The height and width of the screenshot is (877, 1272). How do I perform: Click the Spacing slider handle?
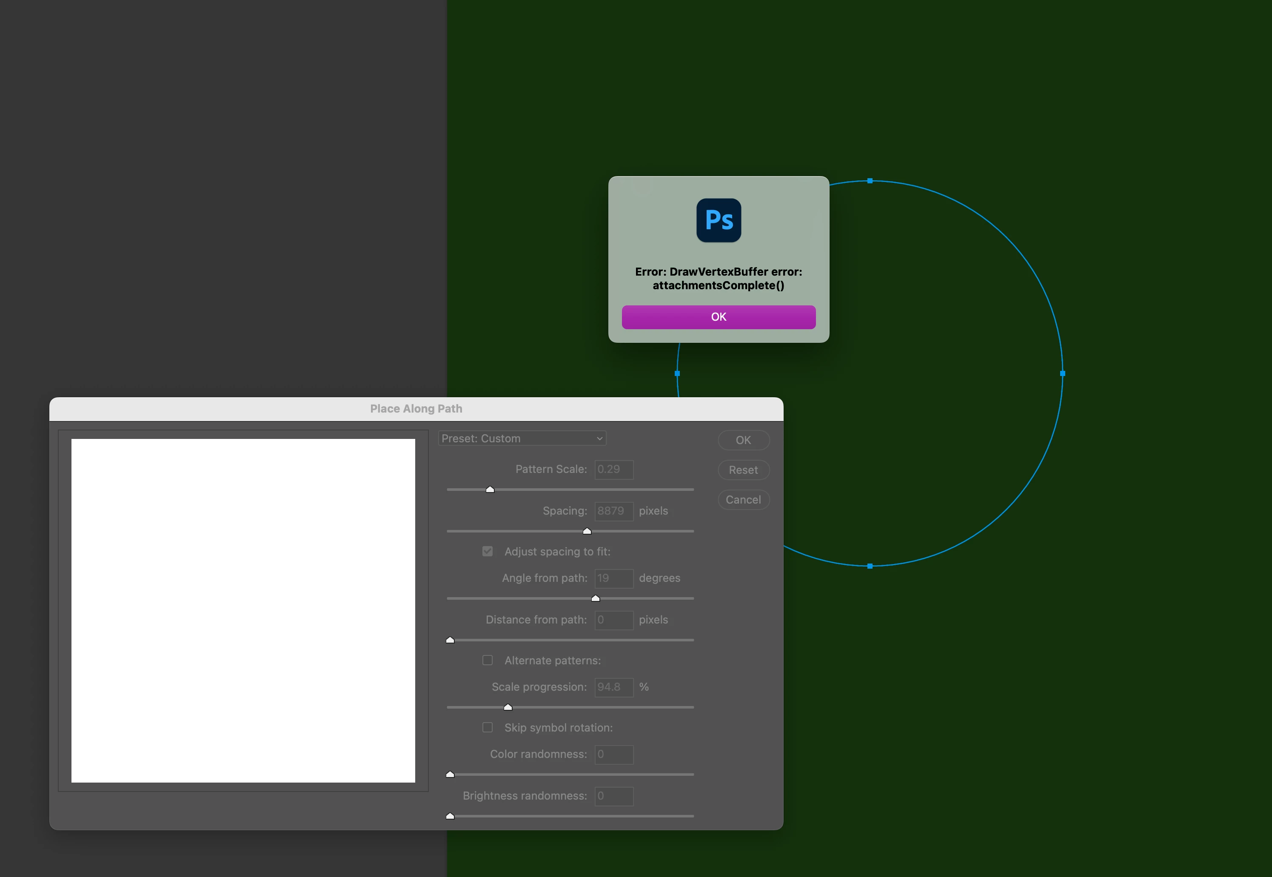[x=587, y=531]
